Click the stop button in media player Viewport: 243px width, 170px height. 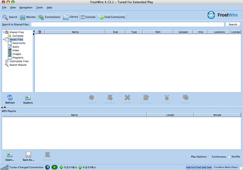204,167
